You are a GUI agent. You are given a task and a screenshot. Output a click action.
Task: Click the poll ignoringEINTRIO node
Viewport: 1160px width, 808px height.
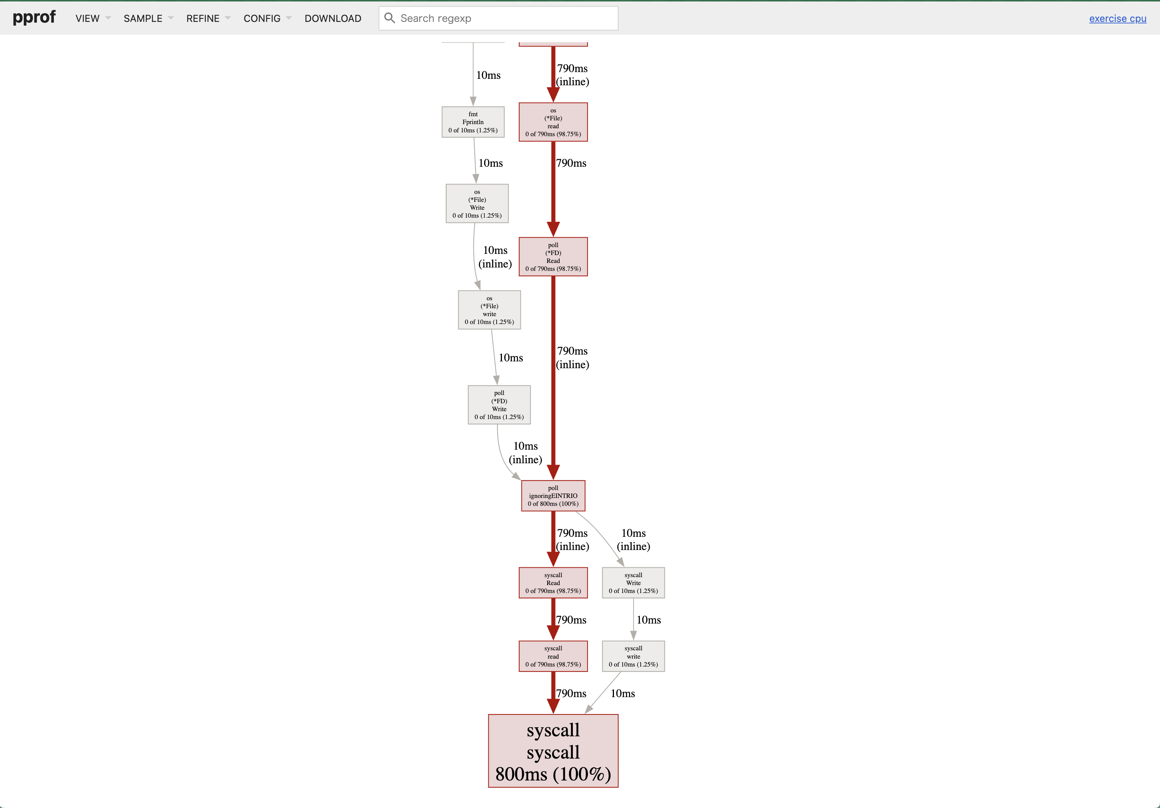553,496
